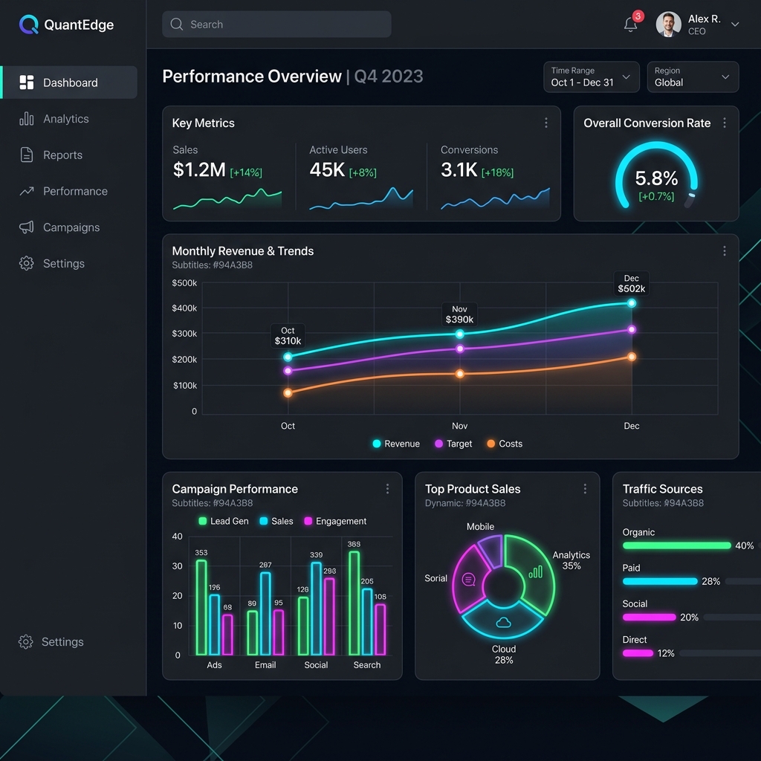This screenshot has height=761, width=761.
Task: Toggle Costs series in chart legend
Action: point(505,444)
